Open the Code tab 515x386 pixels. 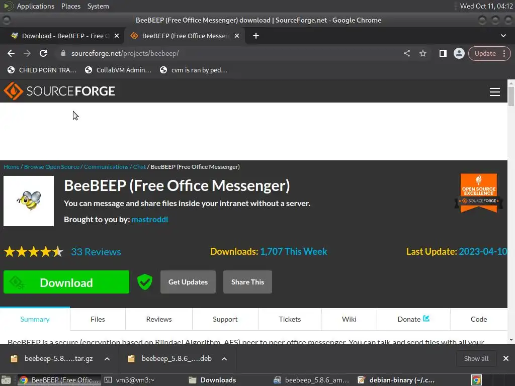click(479, 319)
